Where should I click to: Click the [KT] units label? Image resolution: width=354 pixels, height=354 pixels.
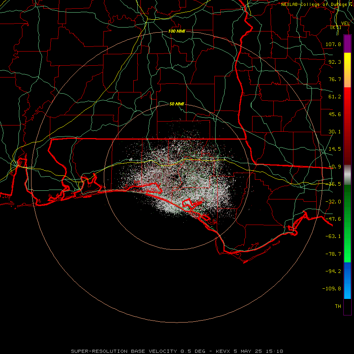336,27
